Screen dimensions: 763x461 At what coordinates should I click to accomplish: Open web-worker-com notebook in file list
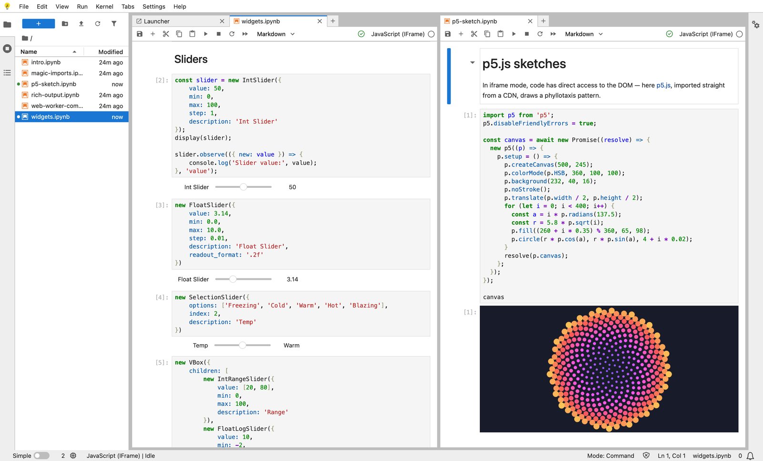[x=72, y=106]
